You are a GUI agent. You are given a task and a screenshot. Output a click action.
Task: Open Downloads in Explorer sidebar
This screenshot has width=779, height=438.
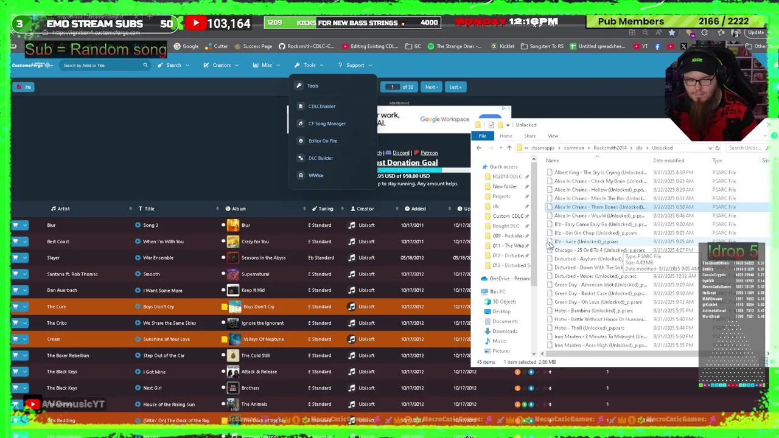505,331
